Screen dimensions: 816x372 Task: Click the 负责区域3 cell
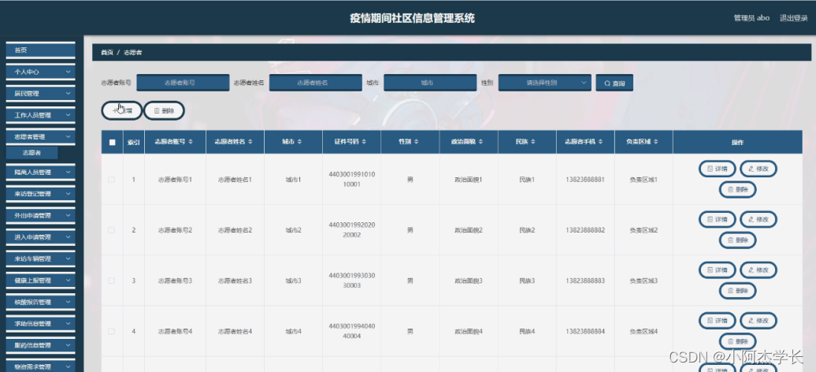(x=644, y=281)
